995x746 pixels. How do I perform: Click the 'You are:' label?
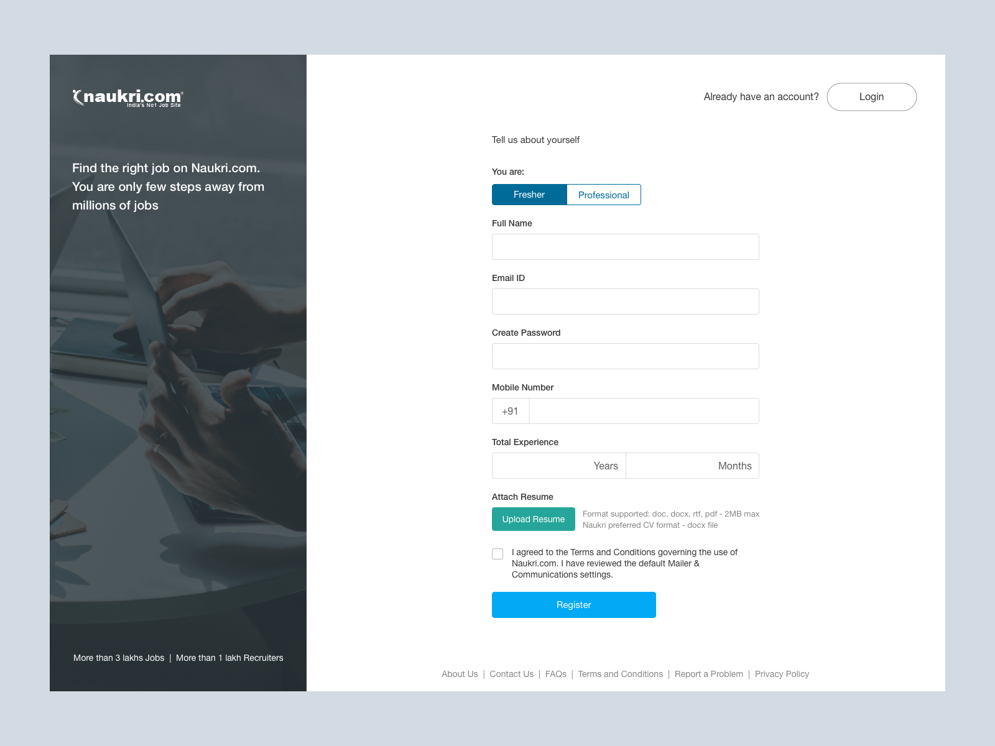(508, 172)
